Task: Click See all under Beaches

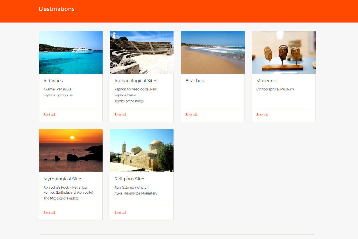Action: pos(191,115)
